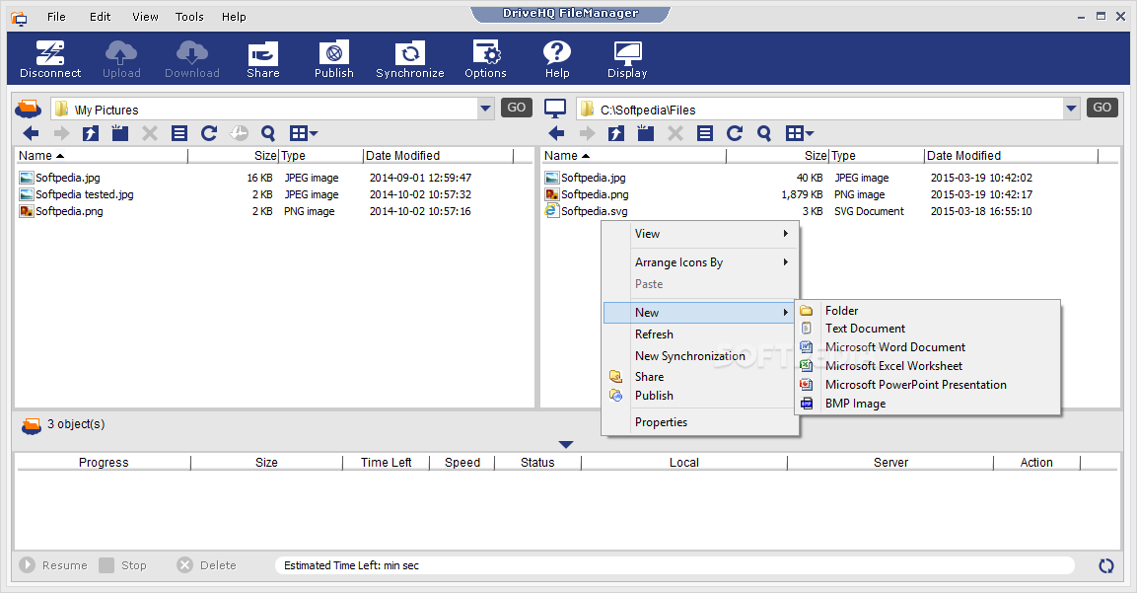This screenshot has height=593, width=1137.
Task: Select Publish in the context menu
Action: tap(701, 396)
